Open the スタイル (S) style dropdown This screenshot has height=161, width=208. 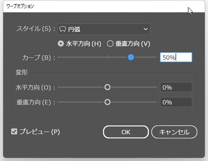[x=103, y=29]
